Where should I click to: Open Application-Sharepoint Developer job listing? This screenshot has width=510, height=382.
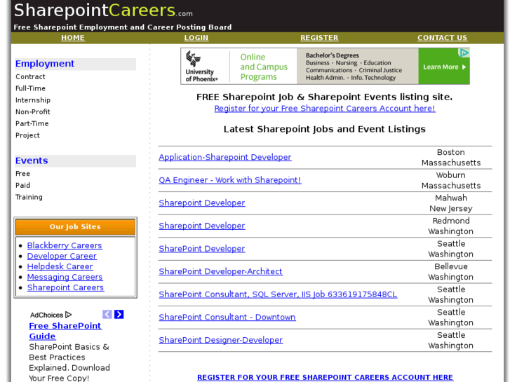coord(225,157)
